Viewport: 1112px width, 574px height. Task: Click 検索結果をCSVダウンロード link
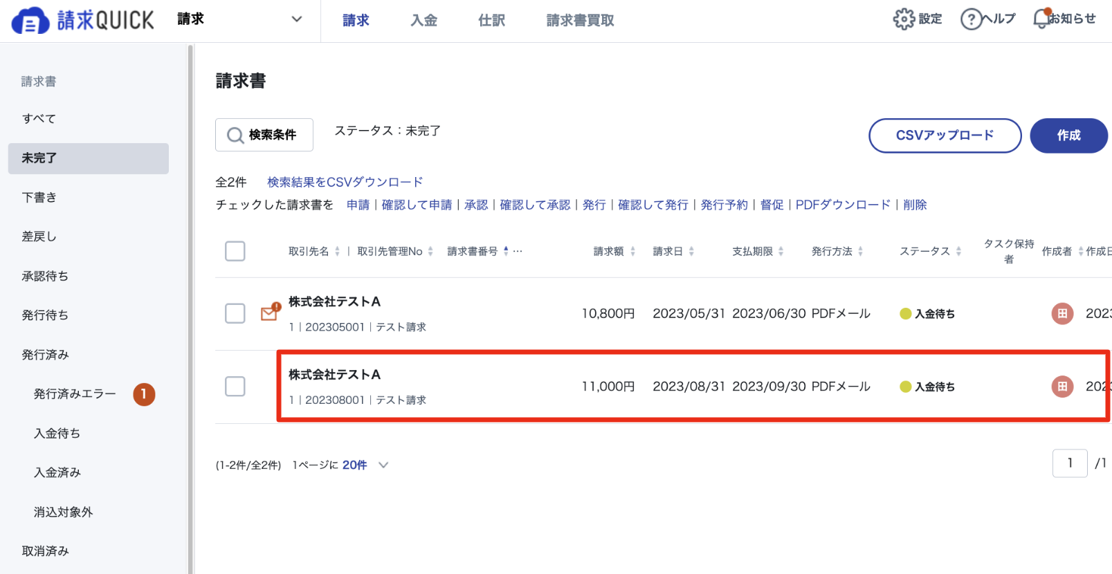(345, 182)
